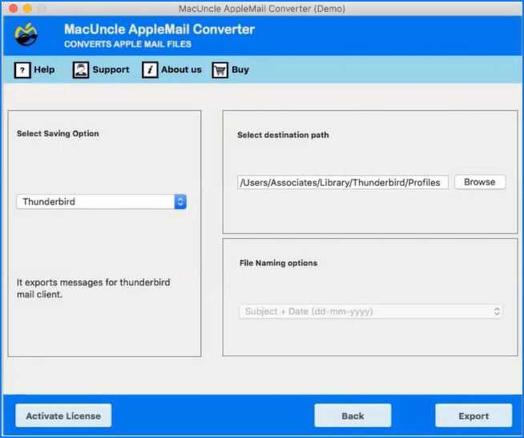Click the Export button
Screen dimensions: 524x438
click(474, 416)
